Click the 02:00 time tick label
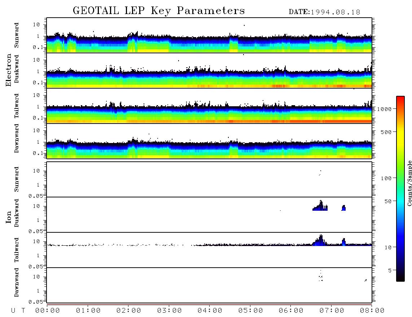This screenshot has width=412, height=317. coord(129,311)
